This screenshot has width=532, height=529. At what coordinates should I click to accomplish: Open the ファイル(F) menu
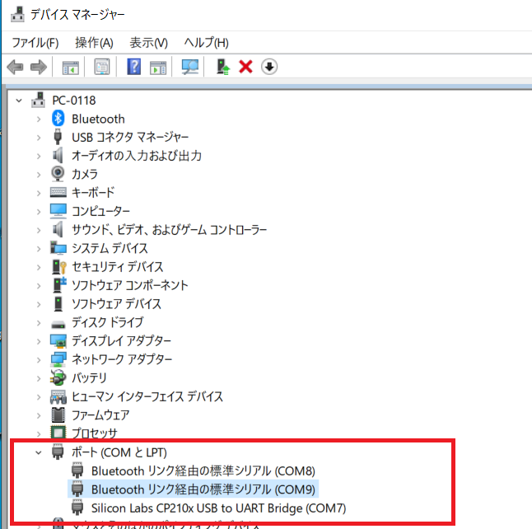pos(35,42)
